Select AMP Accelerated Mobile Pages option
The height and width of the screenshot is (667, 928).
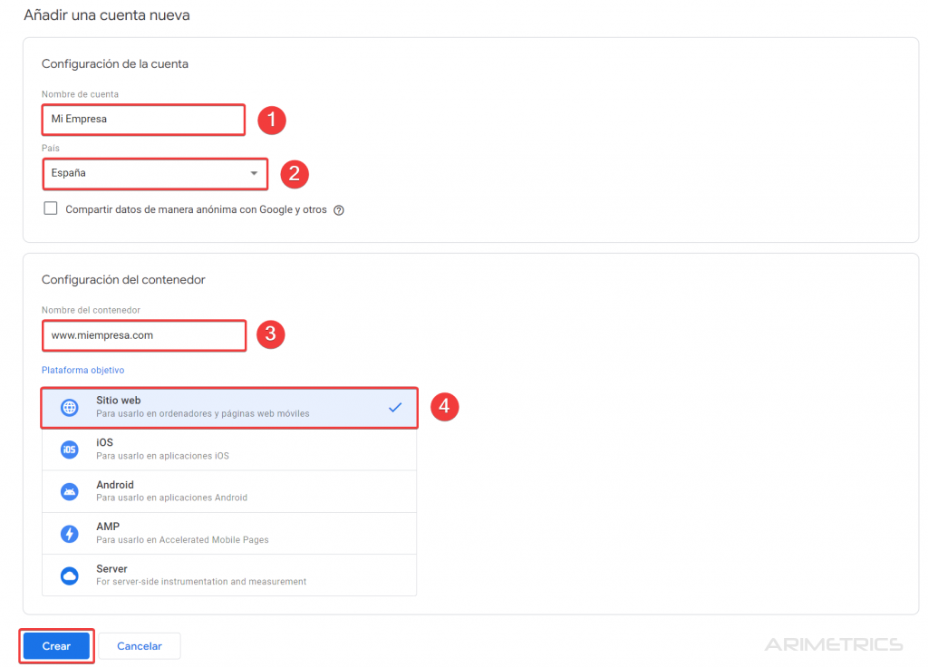[227, 534]
